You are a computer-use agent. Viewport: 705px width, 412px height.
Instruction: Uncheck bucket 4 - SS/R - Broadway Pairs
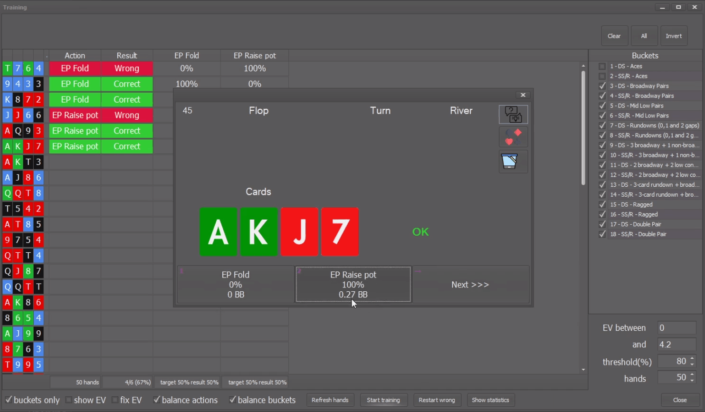click(x=602, y=96)
